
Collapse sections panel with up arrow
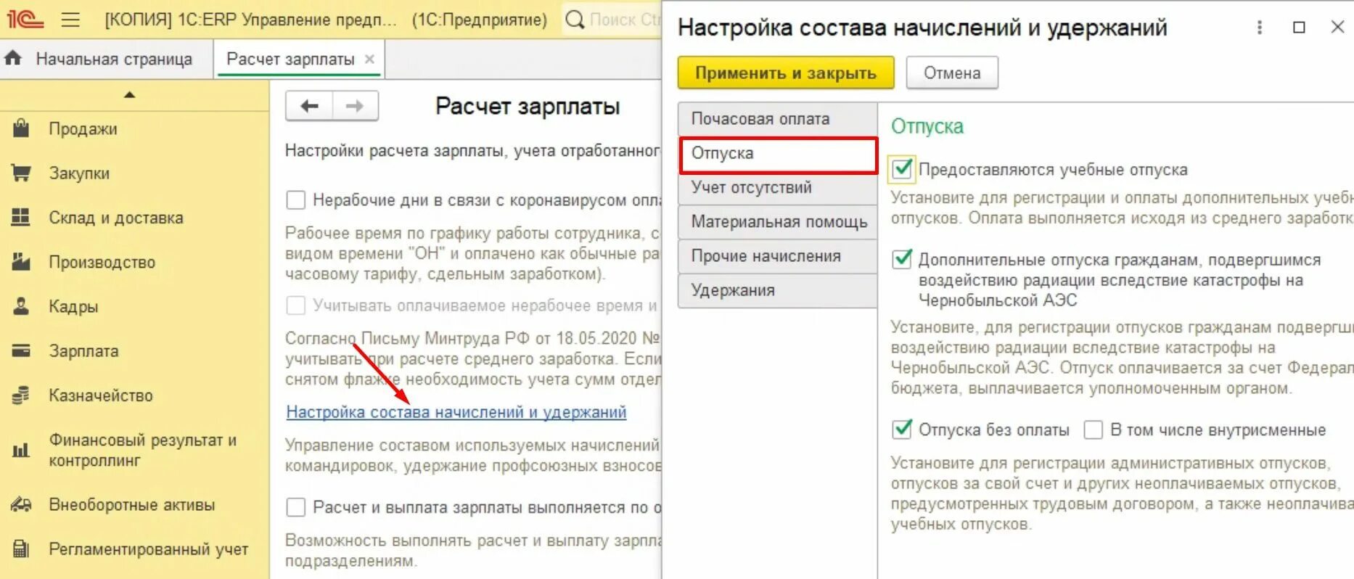[x=129, y=94]
